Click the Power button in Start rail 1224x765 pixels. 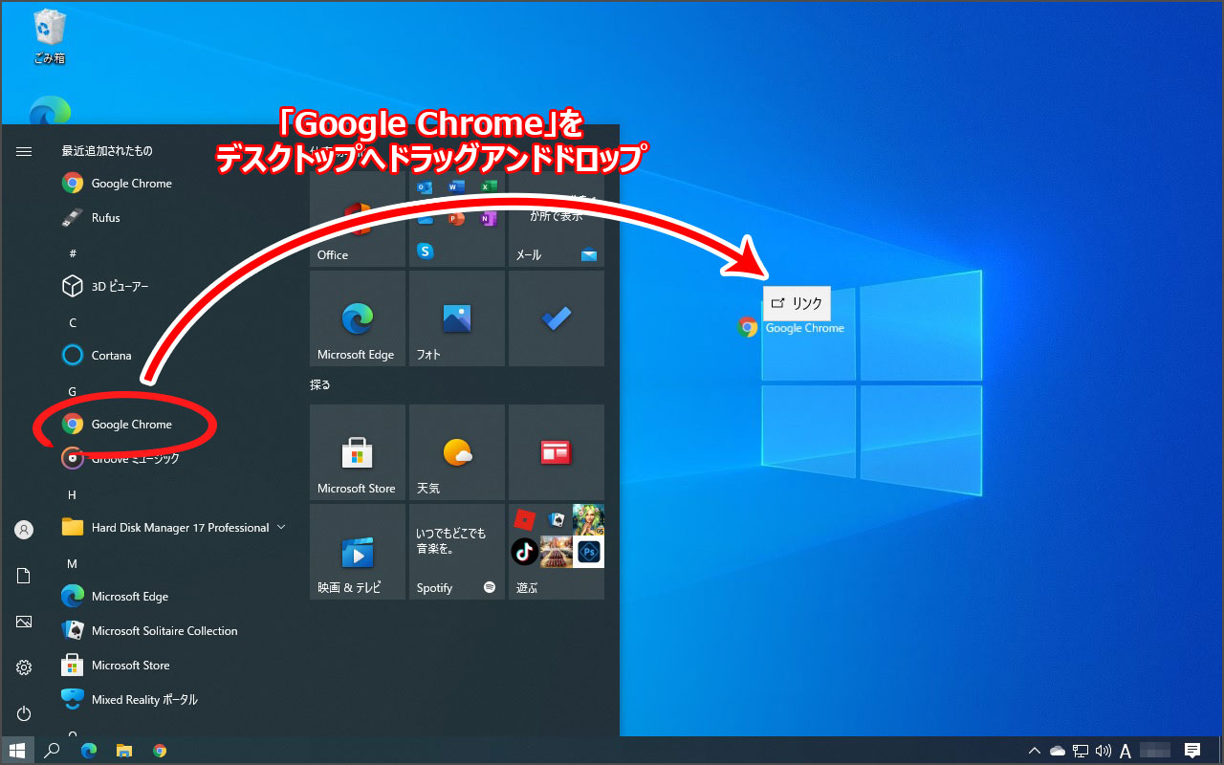24,713
